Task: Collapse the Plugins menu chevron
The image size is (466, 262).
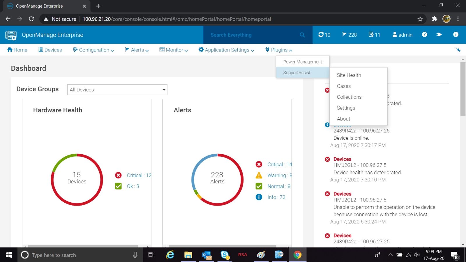Action: click(x=291, y=50)
